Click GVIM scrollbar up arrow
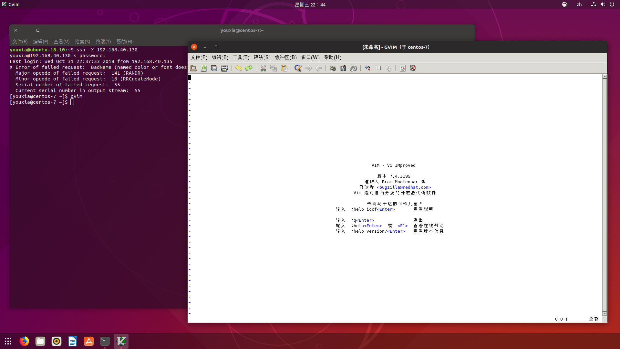The image size is (620, 349). pyautogui.click(x=604, y=77)
